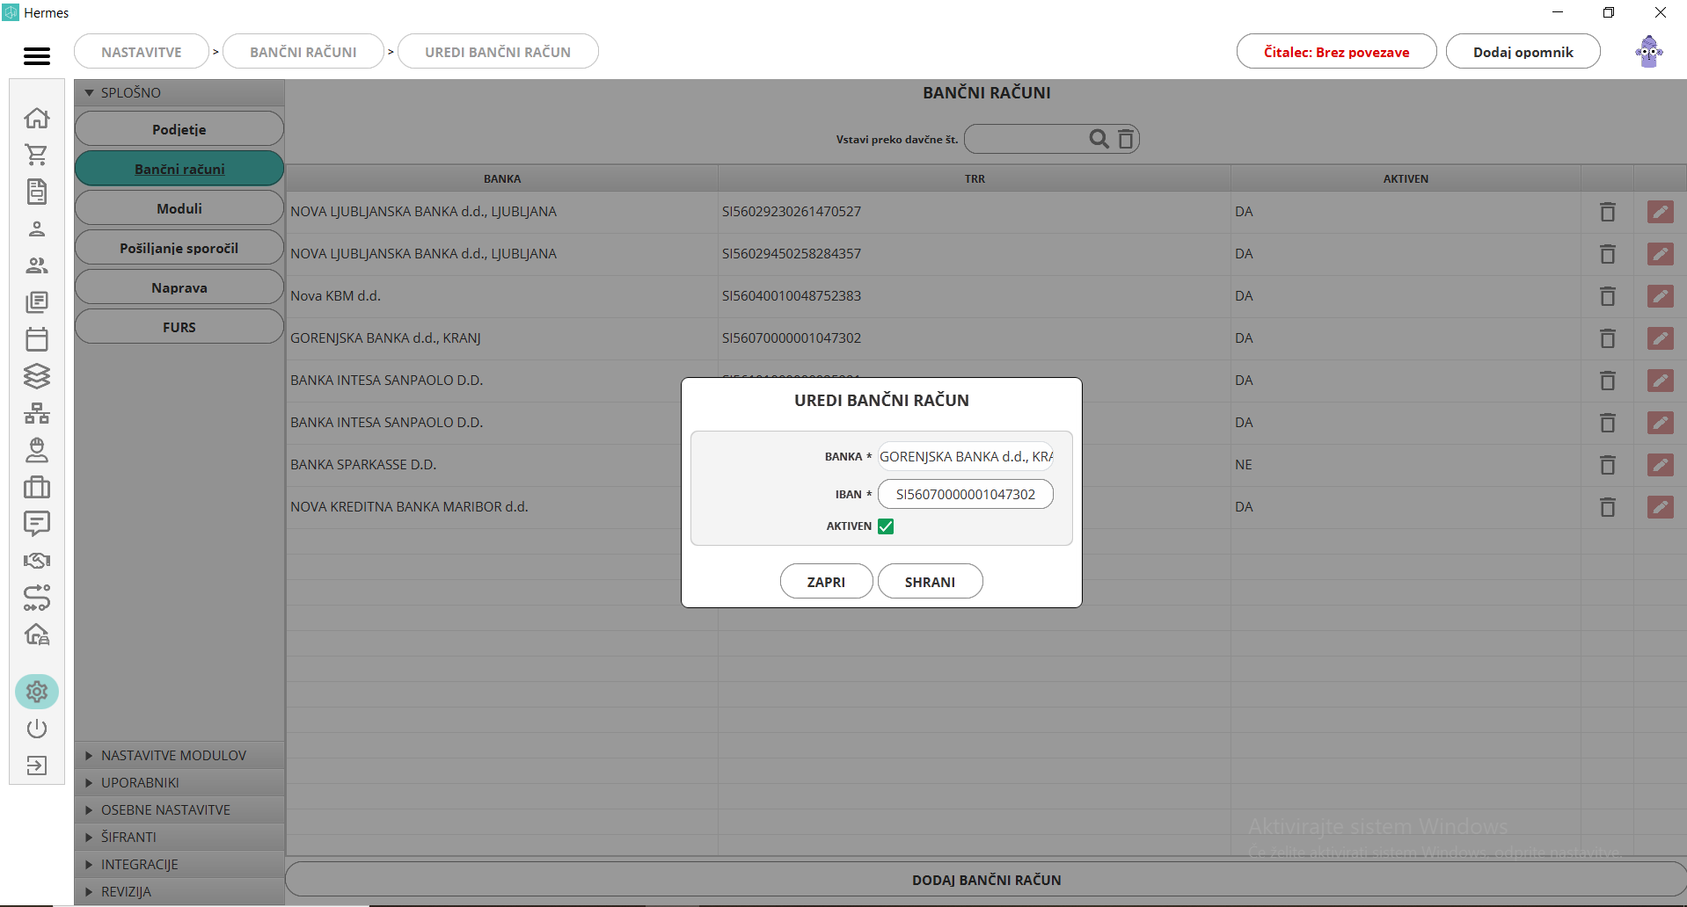Open the single person sidebar icon
The image size is (1687, 907).
(37, 229)
